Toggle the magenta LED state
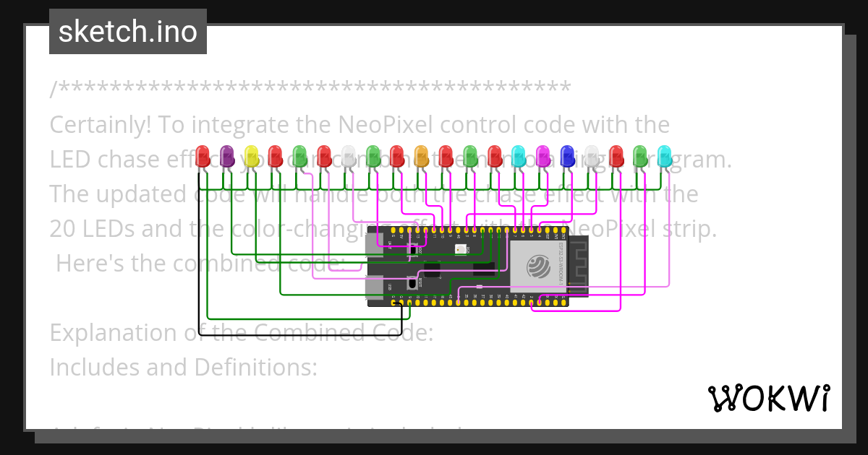This screenshot has height=455, width=868. pos(542,157)
